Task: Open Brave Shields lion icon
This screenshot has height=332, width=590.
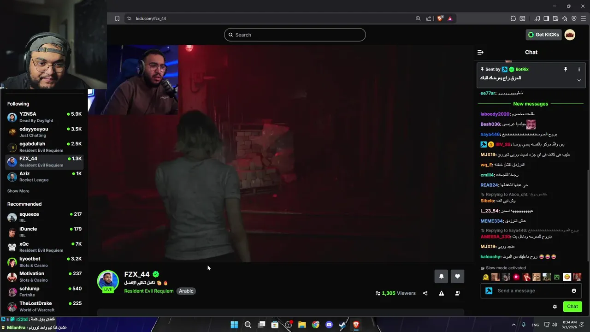Action: [x=440, y=18]
